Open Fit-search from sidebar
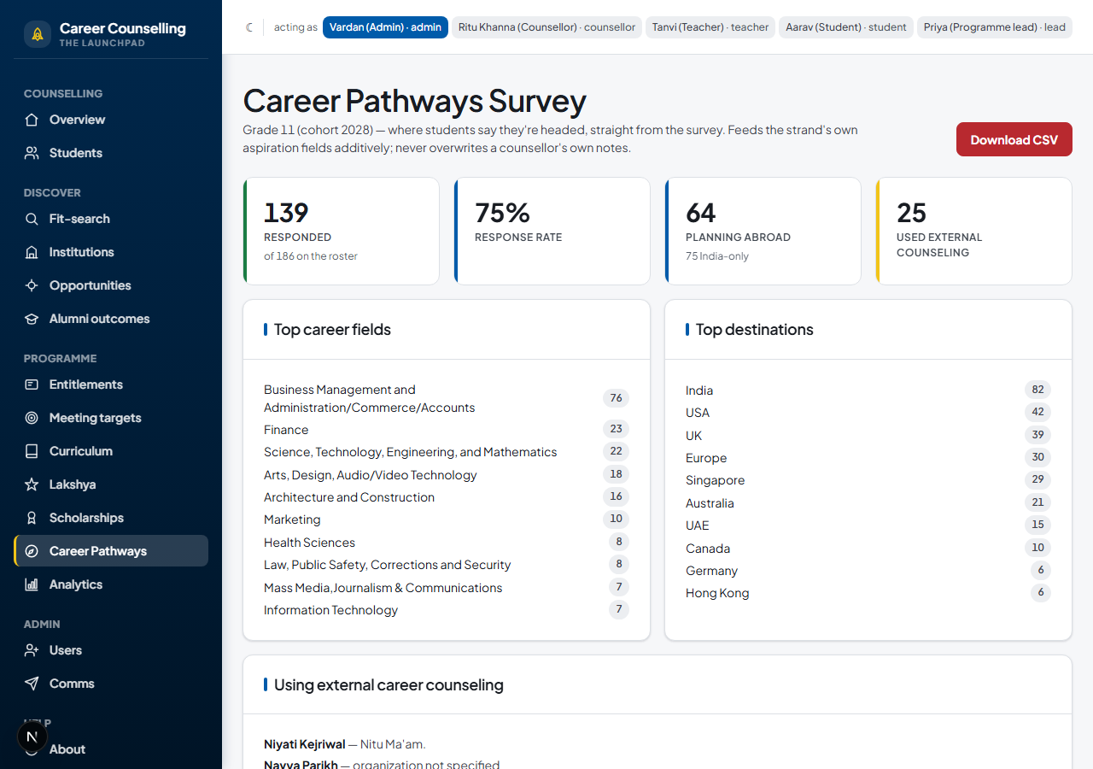This screenshot has width=1093, height=769. coord(111,219)
